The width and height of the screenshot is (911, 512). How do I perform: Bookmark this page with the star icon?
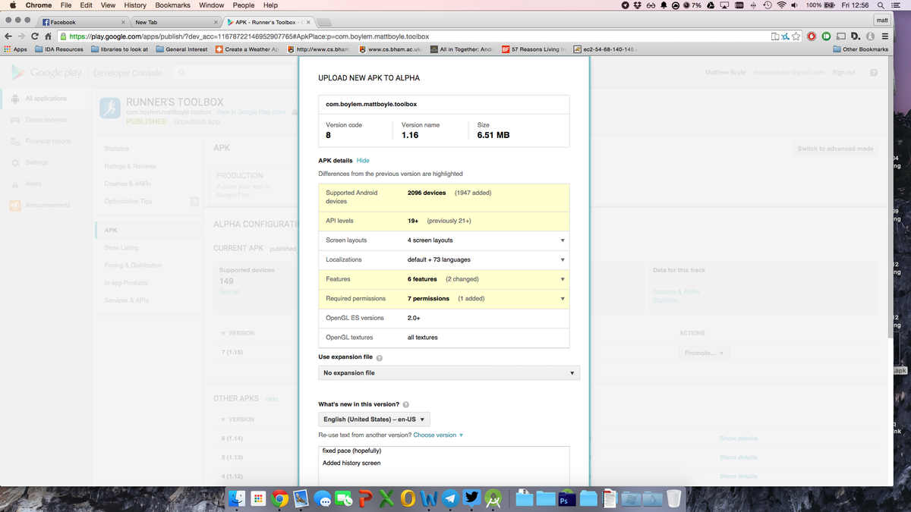point(794,36)
